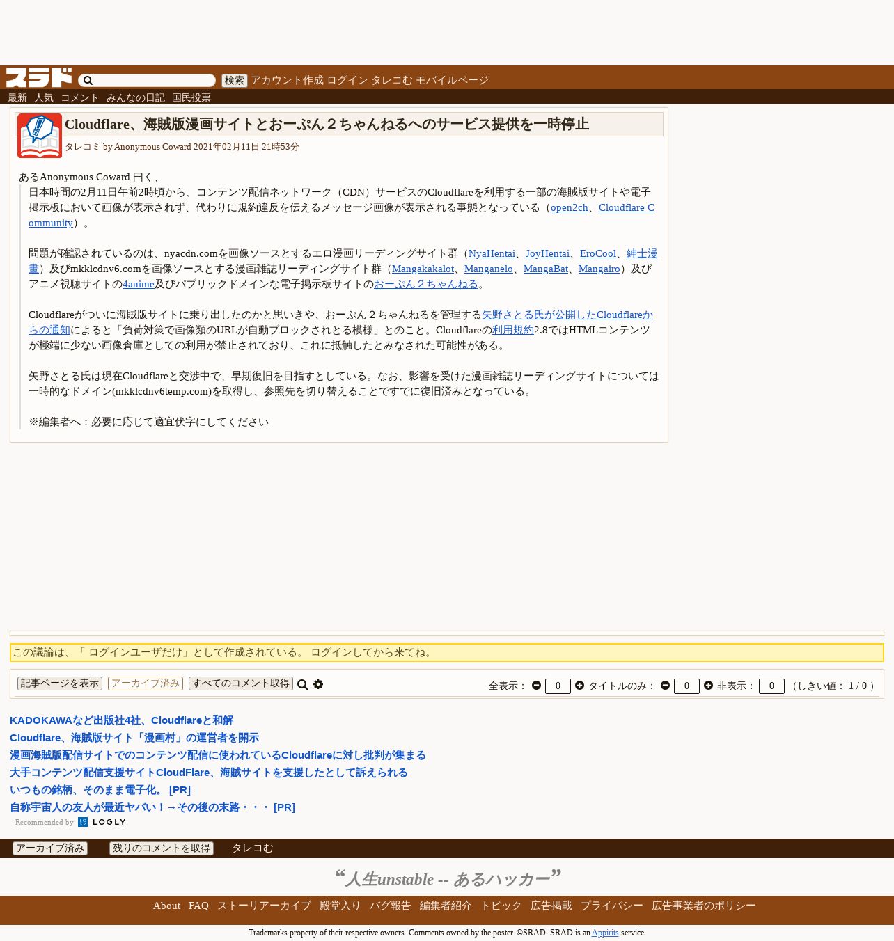Decrease 全表示 threshold with minus icon
The height and width of the screenshot is (941, 894).
pos(536,686)
